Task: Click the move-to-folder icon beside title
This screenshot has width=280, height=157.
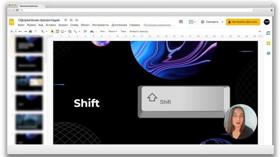Action: pos(71,20)
